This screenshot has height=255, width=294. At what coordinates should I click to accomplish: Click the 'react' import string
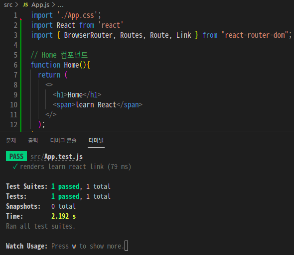pos(111,25)
